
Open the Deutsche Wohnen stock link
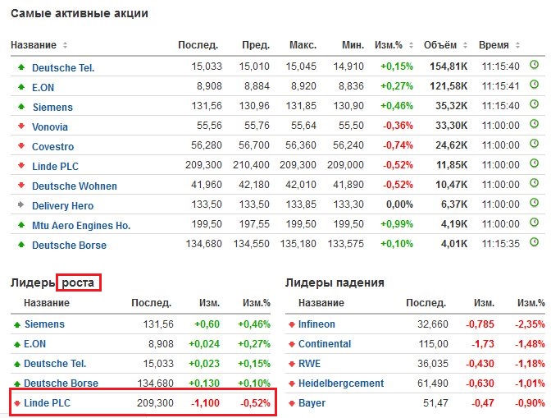[75, 186]
